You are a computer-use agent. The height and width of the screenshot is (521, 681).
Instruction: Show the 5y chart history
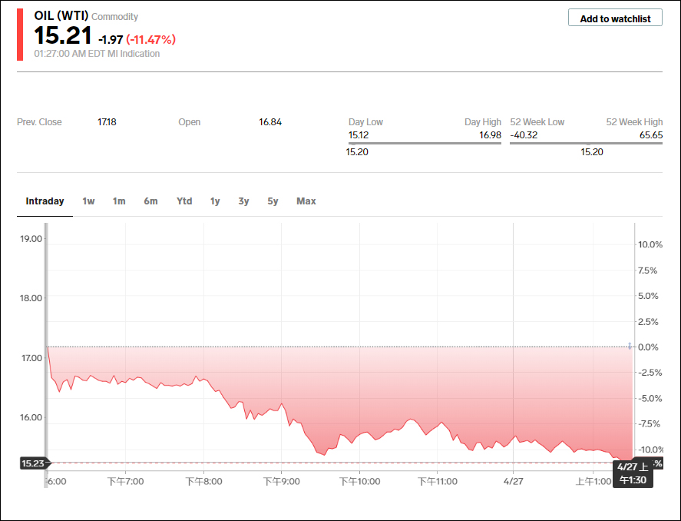tap(273, 201)
